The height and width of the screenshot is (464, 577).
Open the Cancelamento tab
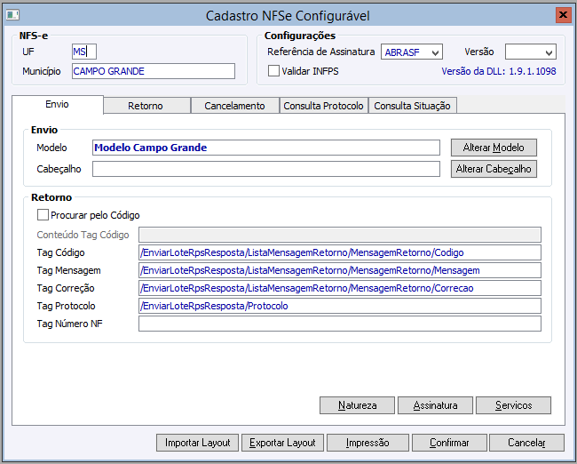coord(234,106)
